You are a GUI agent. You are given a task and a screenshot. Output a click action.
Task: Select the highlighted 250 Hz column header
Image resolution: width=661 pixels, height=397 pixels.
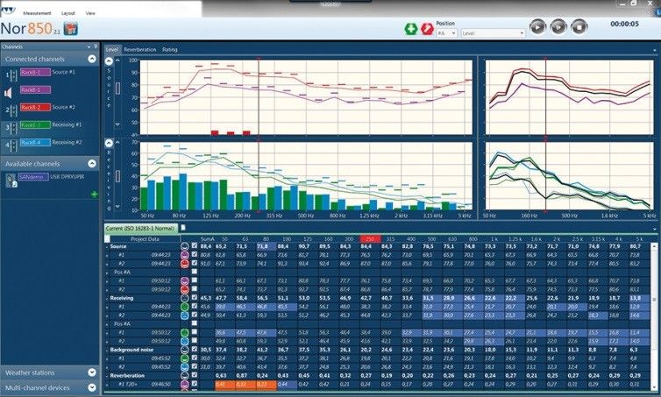click(369, 238)
